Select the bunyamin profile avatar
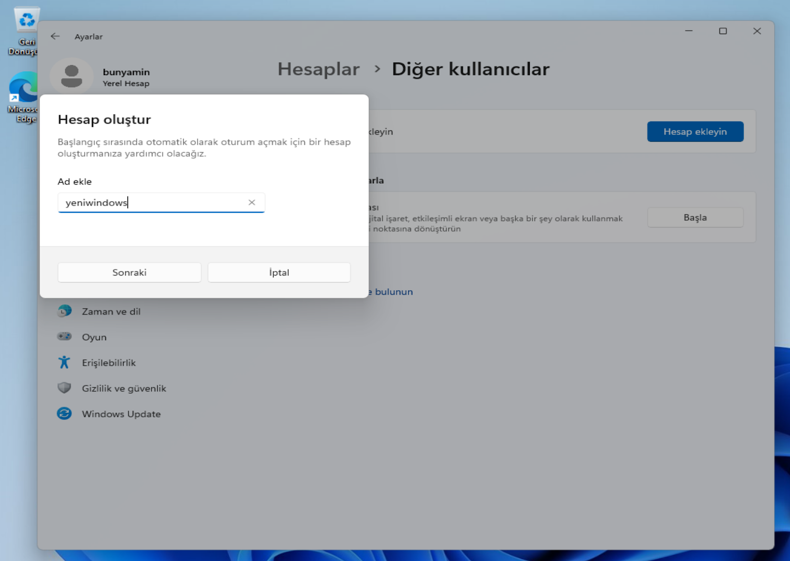Viewport: 790px width, 561px height. pos(72,77)
